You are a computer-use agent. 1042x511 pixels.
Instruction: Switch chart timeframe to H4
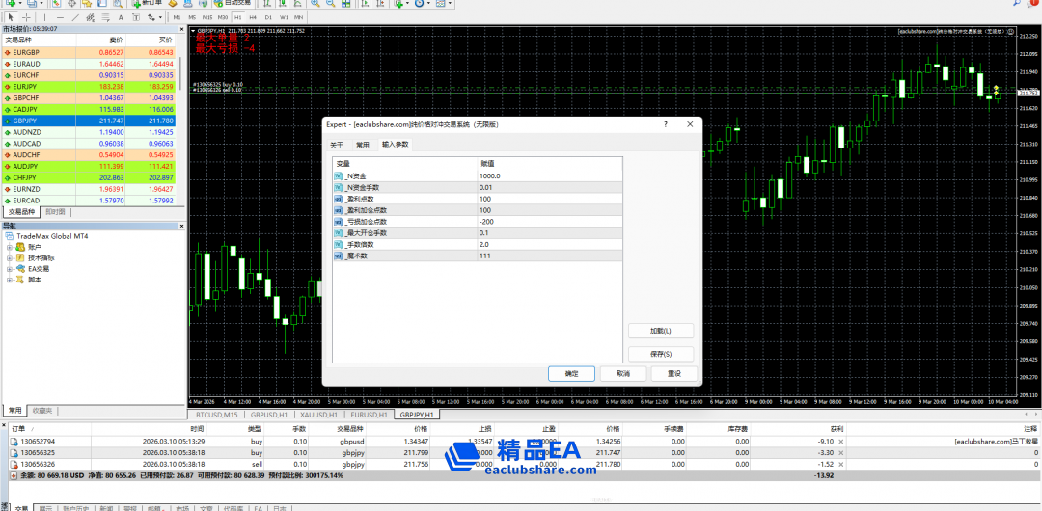[251, 17]
